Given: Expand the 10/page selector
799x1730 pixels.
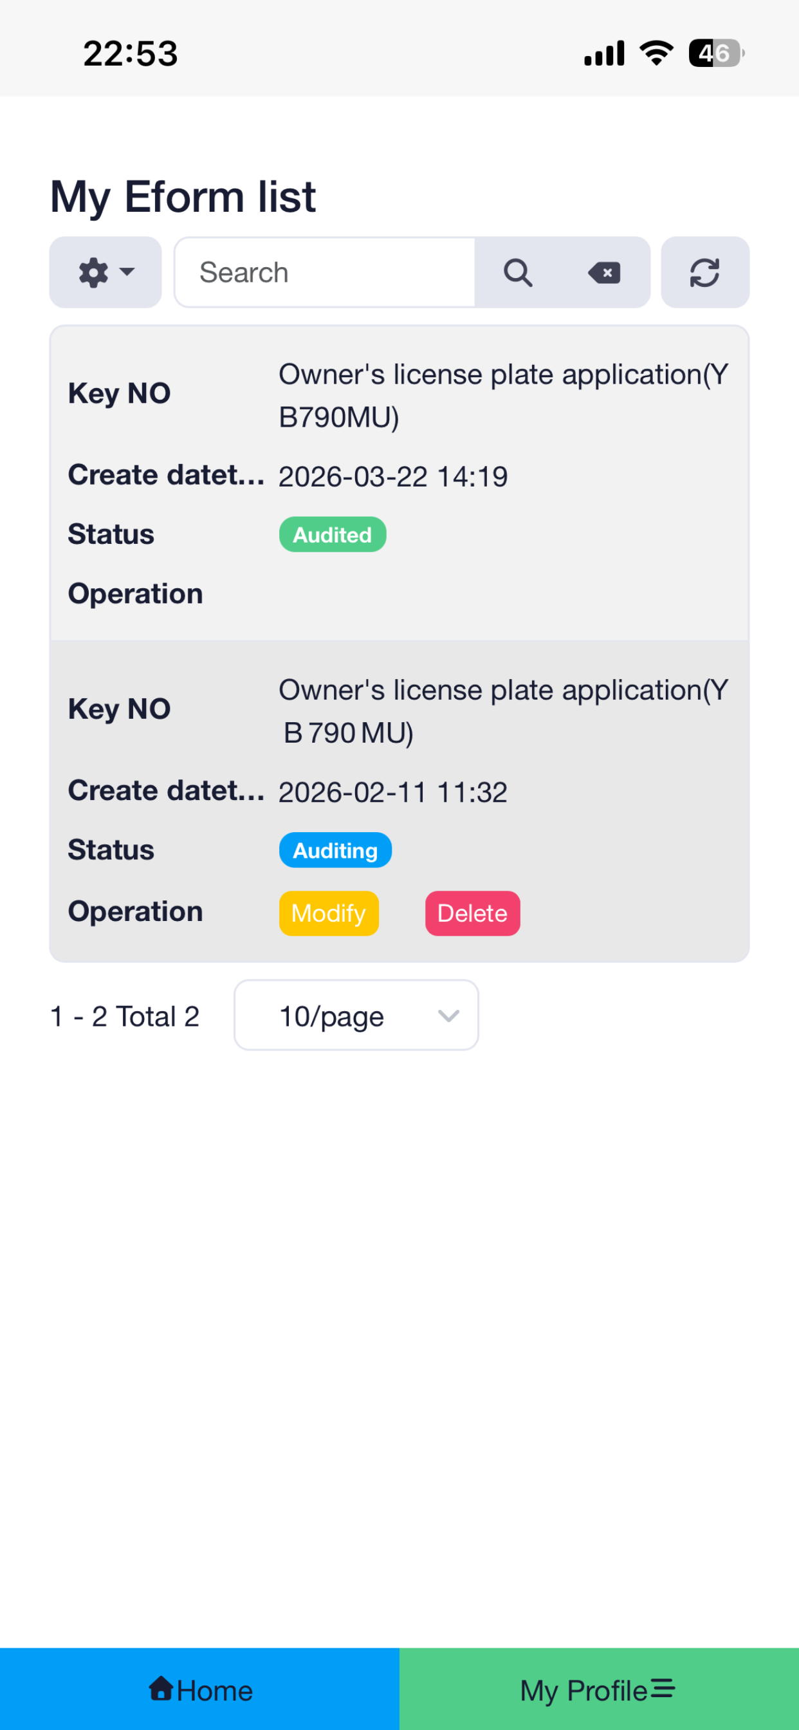Looking at the screenshot, I should click(356, 1016).
